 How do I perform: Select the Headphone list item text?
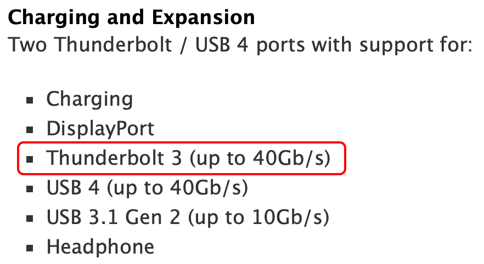tap(100, 247)
